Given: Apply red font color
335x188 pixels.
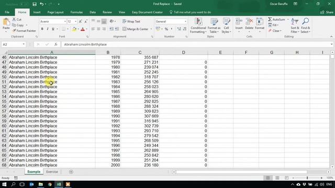Looking at the screenshot, I should pos(83,29).
